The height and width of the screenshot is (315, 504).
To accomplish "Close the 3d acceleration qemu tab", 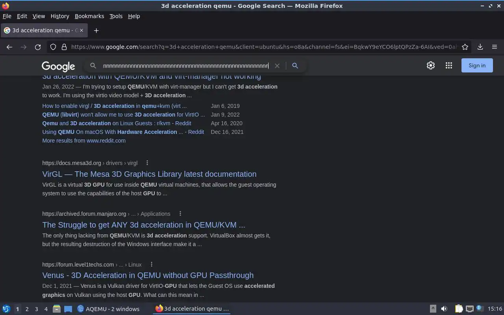I will coord(82,30).
